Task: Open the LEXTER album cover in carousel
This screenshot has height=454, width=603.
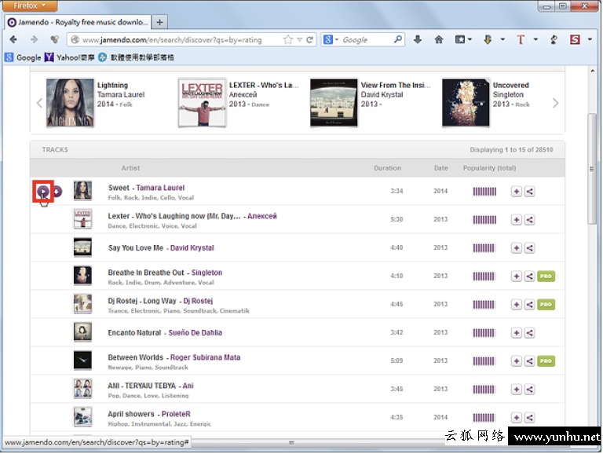Action: 202,103
